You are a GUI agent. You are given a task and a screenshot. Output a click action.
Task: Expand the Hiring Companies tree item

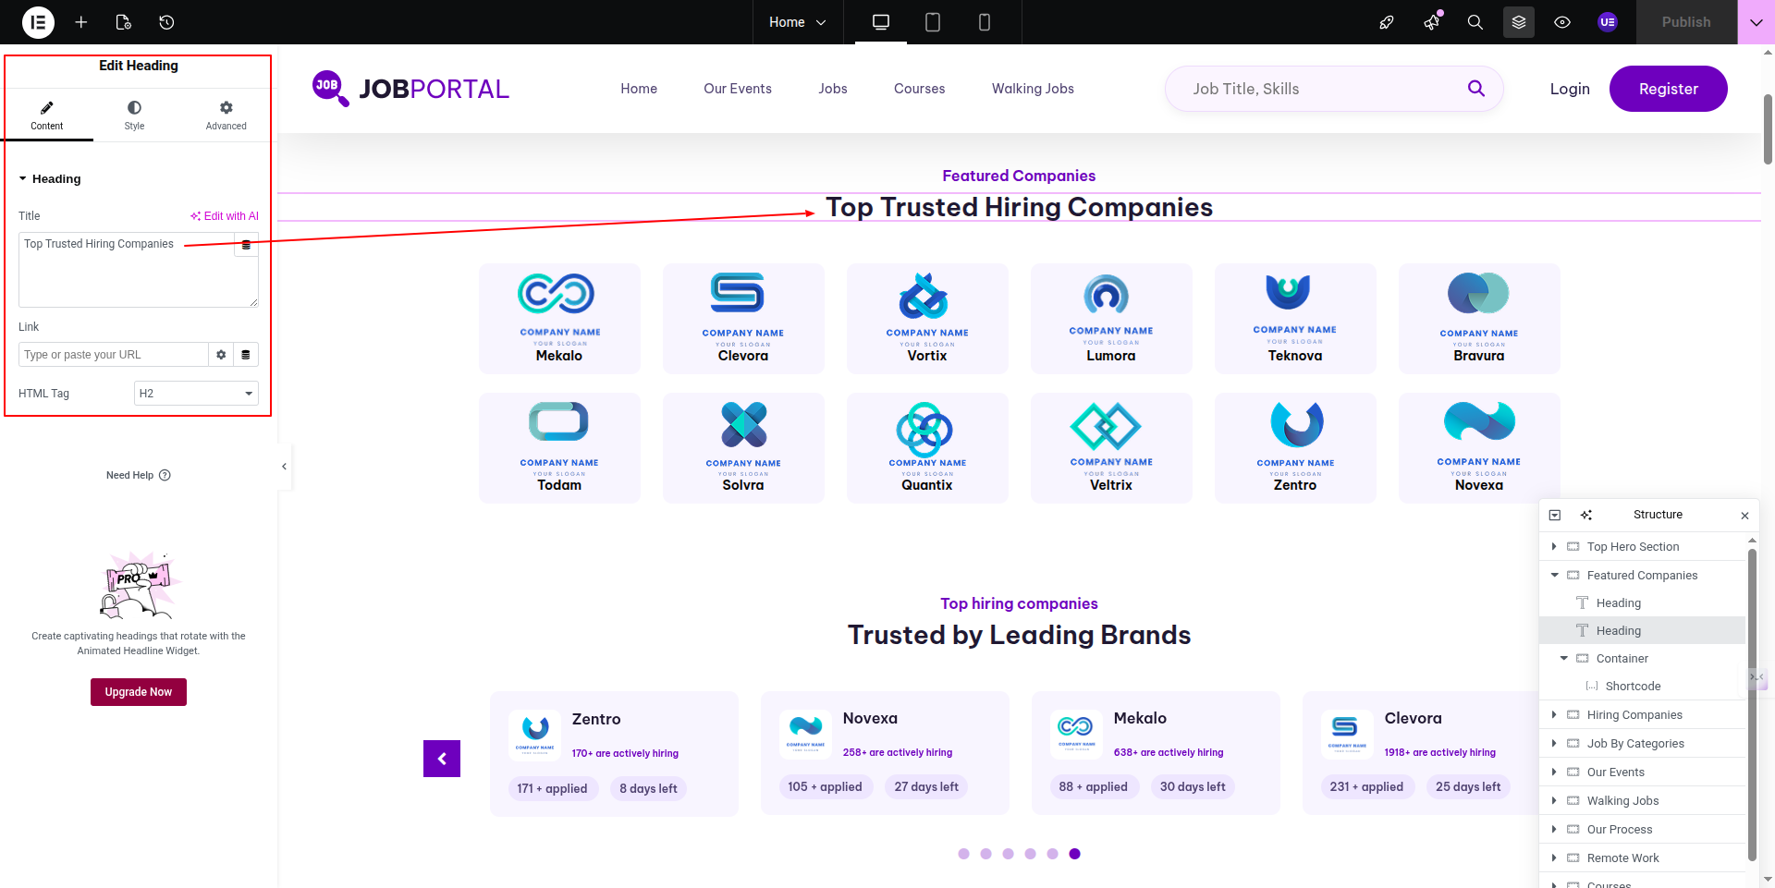1554,715
